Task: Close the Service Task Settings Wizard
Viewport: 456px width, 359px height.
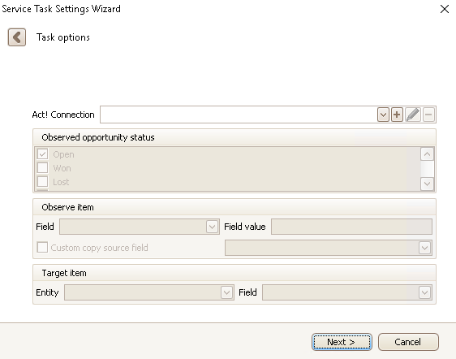Action: [445, 9]
